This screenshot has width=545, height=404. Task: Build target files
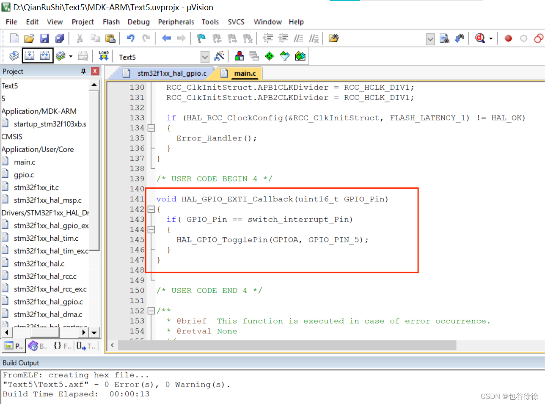click(x=30, y=56)
